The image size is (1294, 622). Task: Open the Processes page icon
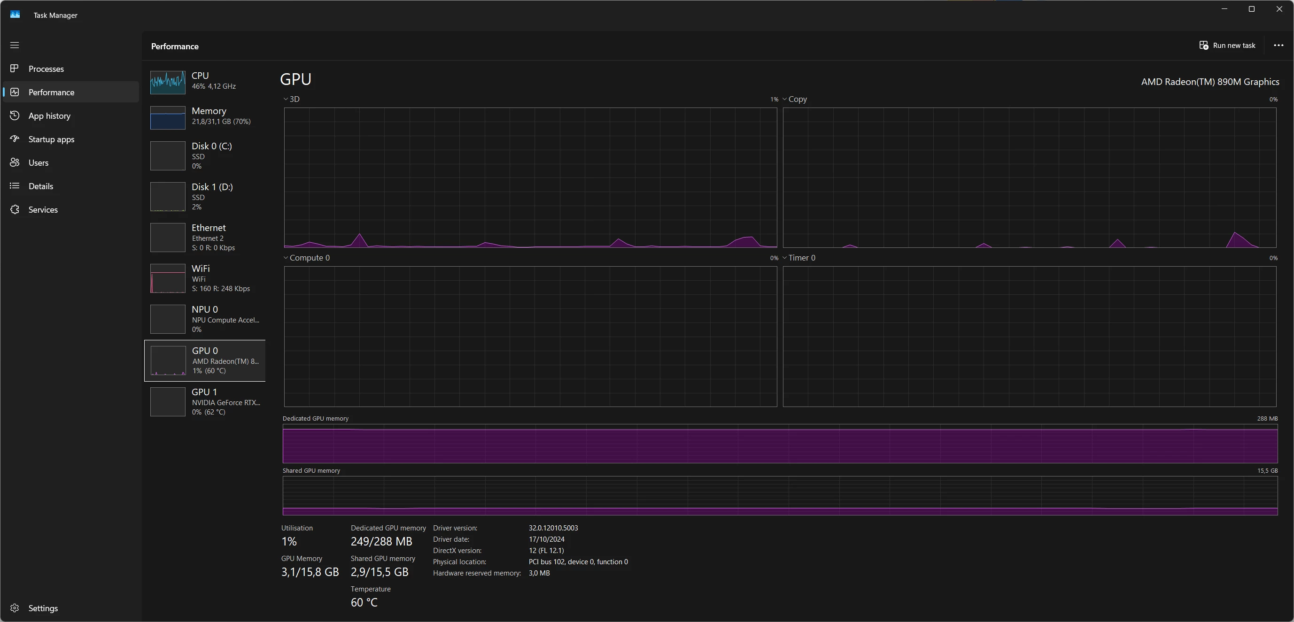pyautogui.click(x=15, y=68)
